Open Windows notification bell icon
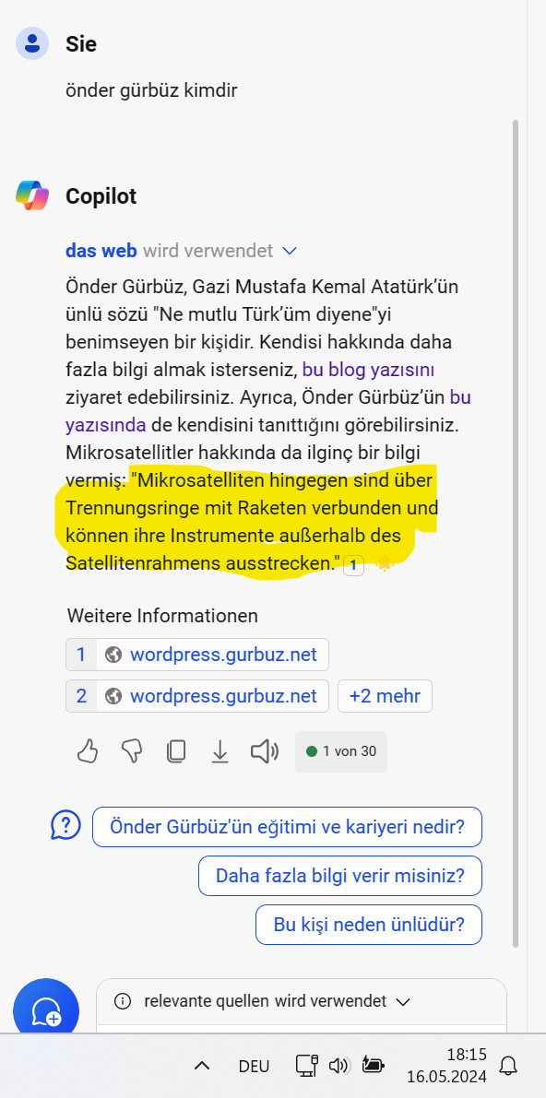Image resolution: width=546 pixels, height=1098 pixels. (x=508, y=1066)
